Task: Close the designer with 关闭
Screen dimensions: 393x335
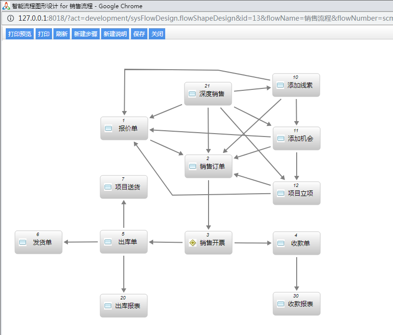Action: (157, 34)
